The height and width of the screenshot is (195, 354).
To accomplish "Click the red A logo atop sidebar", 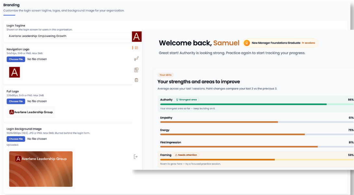I will 137,37.
